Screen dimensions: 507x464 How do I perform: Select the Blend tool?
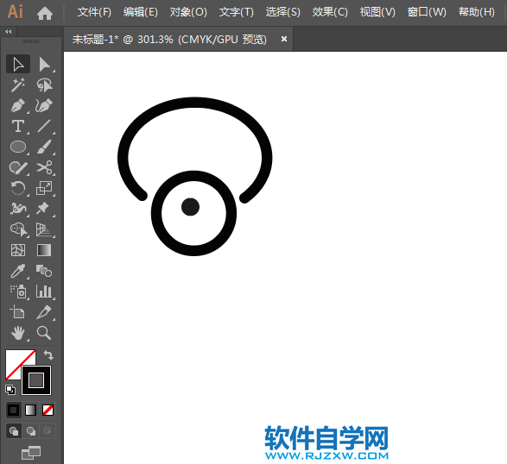(44, 271)
